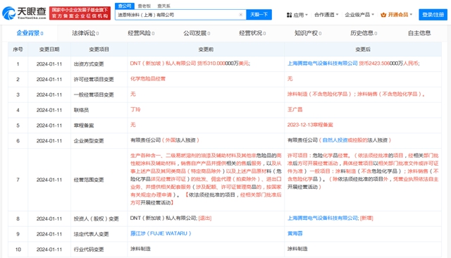Click 有限责任公司（外国法人独资）text

point(165,140)
